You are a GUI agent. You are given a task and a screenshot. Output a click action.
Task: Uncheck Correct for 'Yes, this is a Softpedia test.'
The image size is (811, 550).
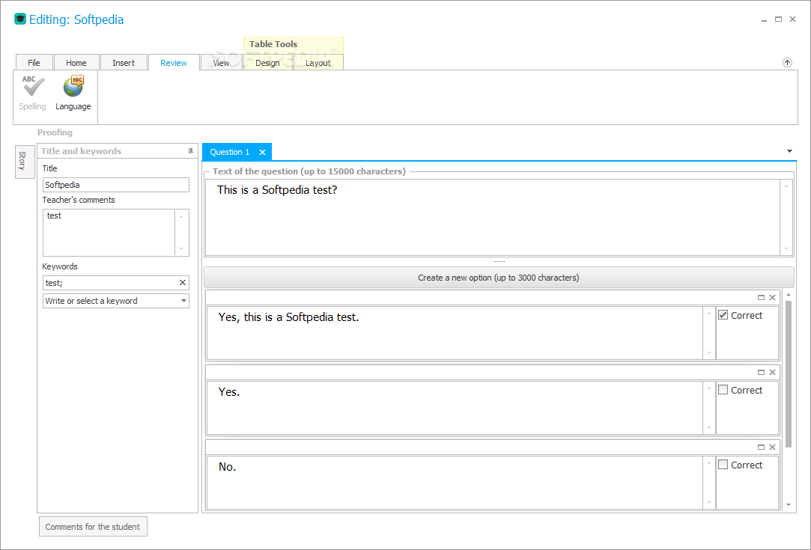723,315
